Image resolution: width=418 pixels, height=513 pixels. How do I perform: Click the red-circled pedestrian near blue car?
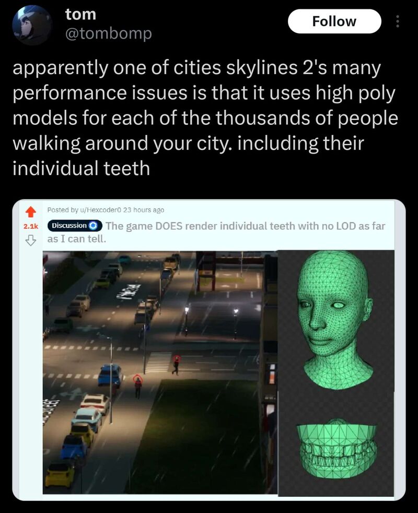138,386
